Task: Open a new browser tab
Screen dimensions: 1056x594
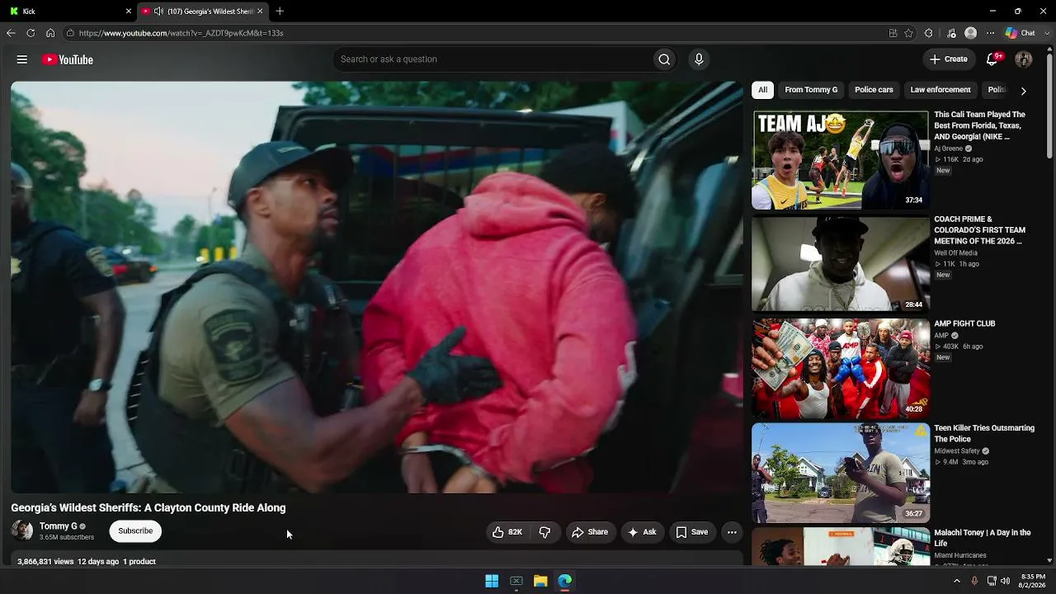Action: 280,11
